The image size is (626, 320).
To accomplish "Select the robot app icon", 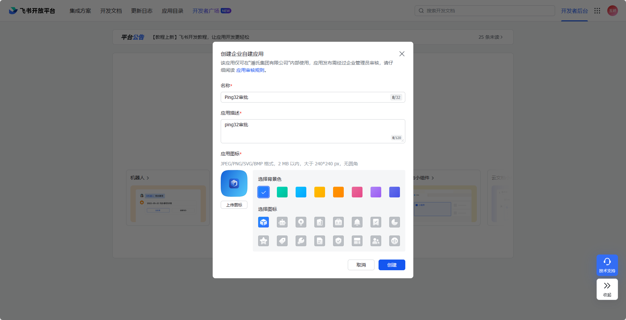I will click(282, 222).
